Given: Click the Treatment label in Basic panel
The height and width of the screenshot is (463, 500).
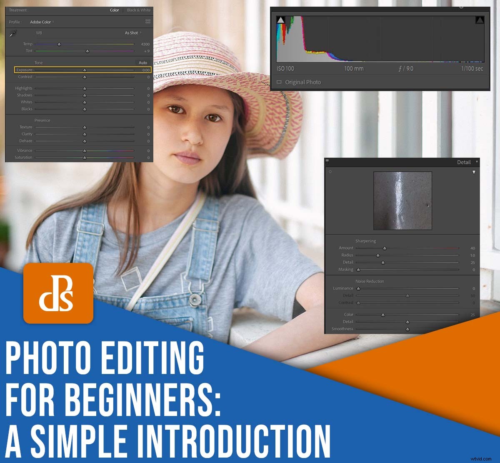Looking at the screenshot, I should 17,10.
